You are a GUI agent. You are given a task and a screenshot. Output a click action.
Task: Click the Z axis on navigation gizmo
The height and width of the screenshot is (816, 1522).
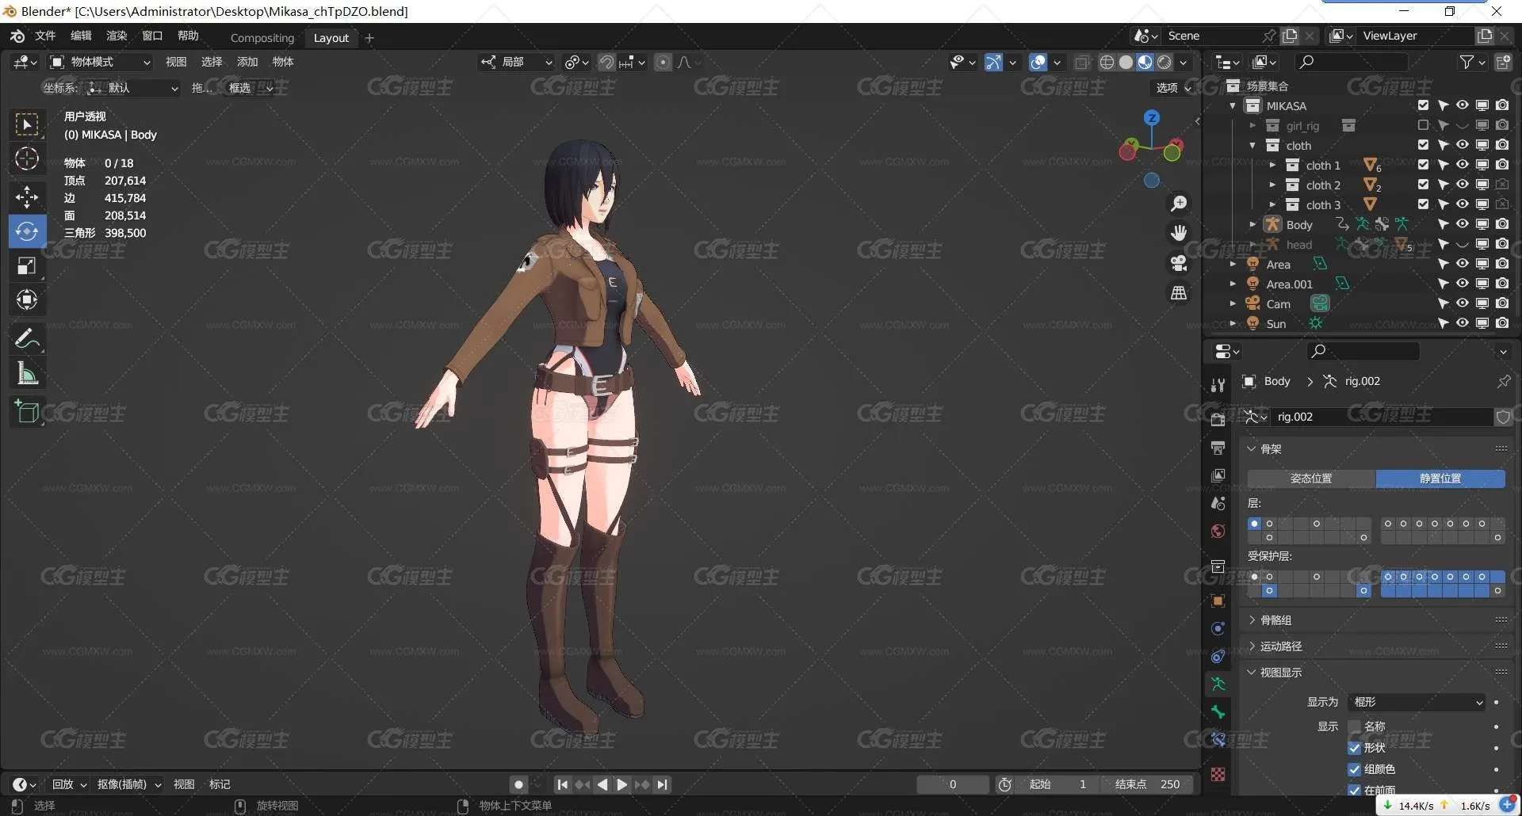click(x=1152, y=118)
